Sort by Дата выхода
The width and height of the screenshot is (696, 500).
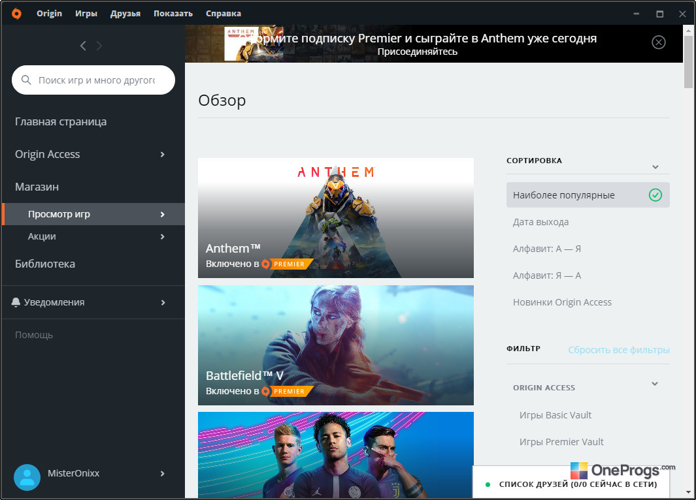click(540, 222)
